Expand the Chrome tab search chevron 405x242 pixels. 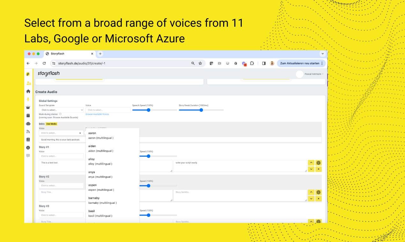click(323, 54)
